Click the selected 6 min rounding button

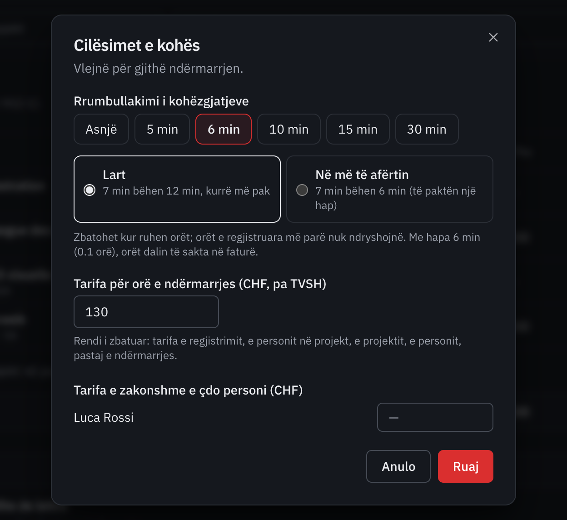pos(224,129)
